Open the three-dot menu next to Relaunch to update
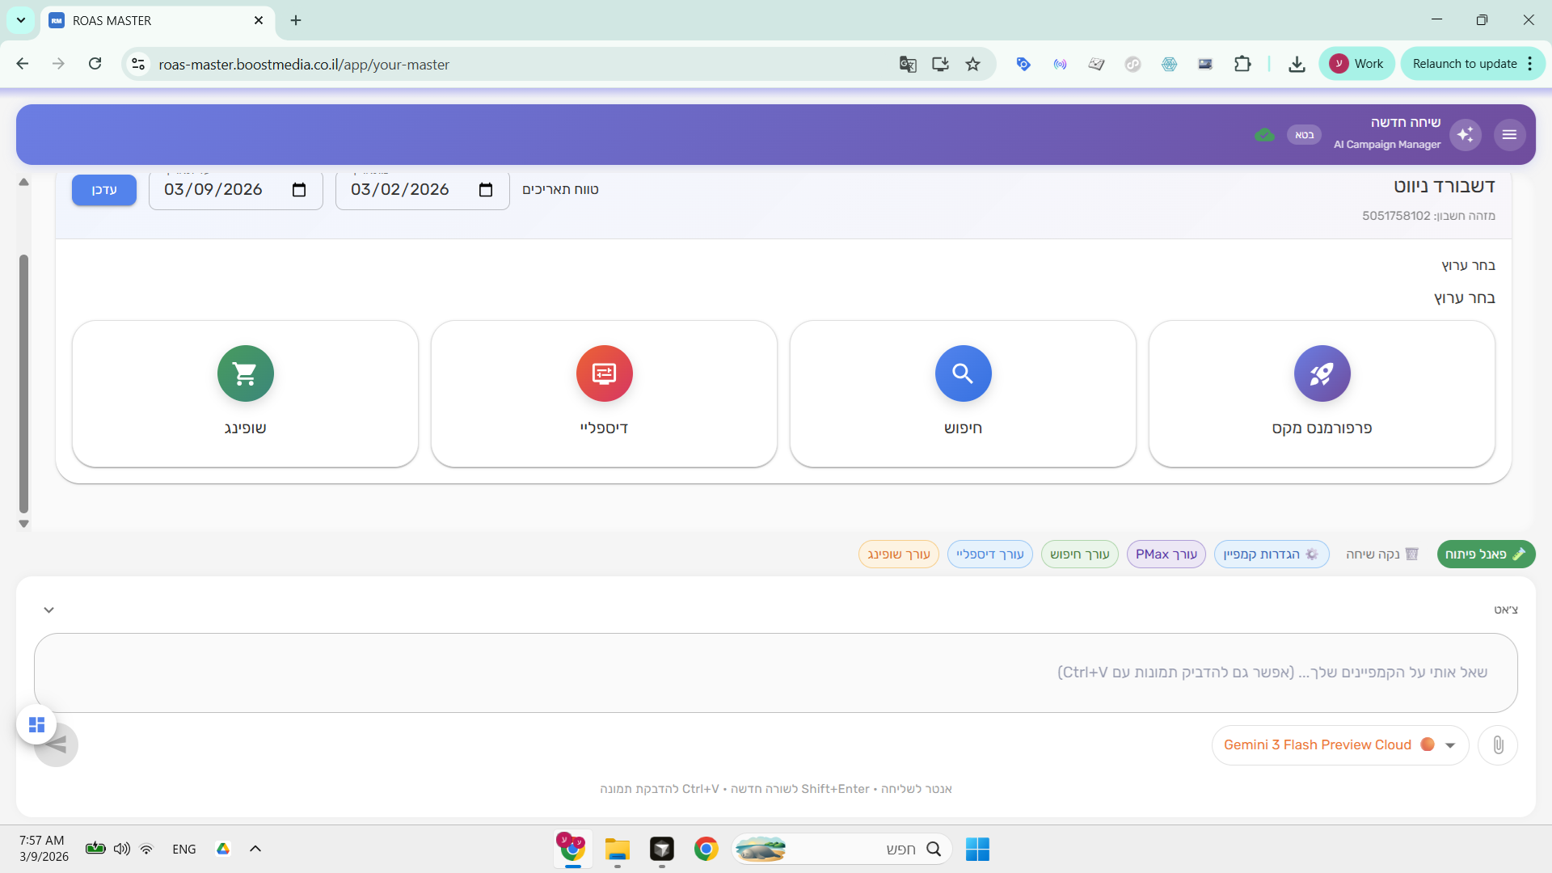Screen dimensions: 1552x873 pyautogui.click(x=1531, y=63)
